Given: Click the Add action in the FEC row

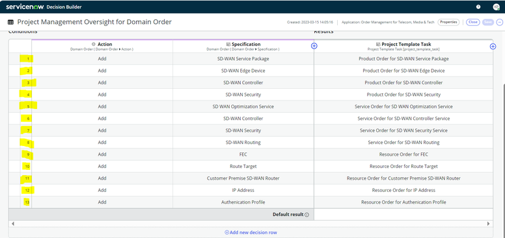Looking at the screenshot, I should click(x=102, y=154).
